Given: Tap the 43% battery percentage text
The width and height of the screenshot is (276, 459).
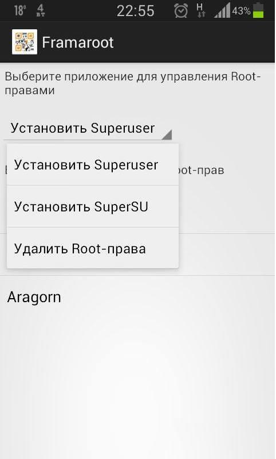Looking at the screenshot, I should click(241, 11).
